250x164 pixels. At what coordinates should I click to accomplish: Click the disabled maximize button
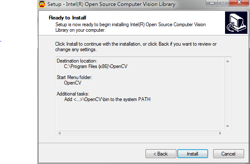tap(223, 3)
